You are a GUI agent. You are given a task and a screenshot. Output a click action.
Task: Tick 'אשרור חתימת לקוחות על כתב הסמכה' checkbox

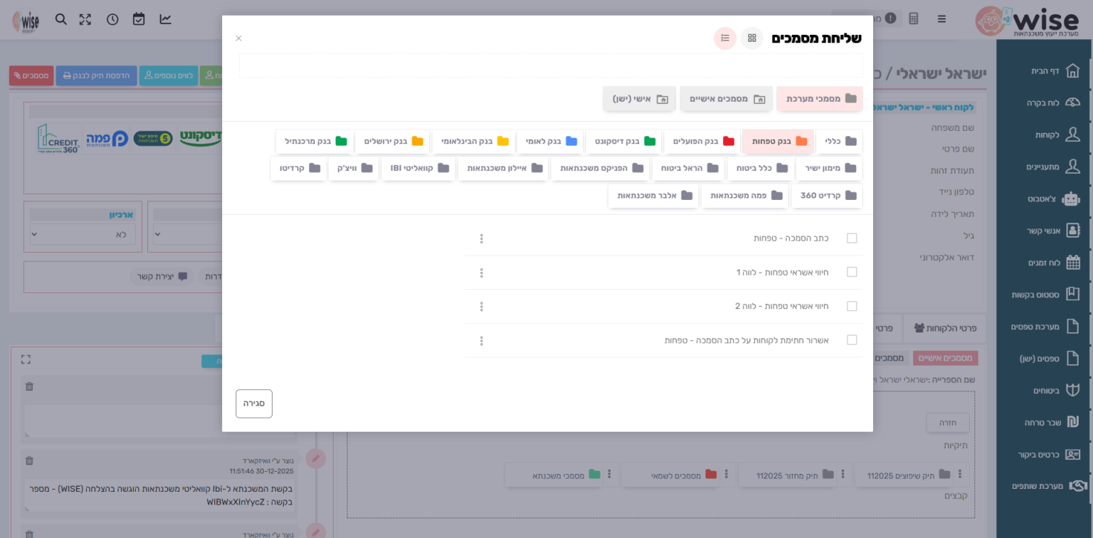click(x=852, y=340)
